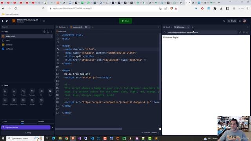Open Chrome from the taskbar
251x141 pixels.
tap(66, 138)
